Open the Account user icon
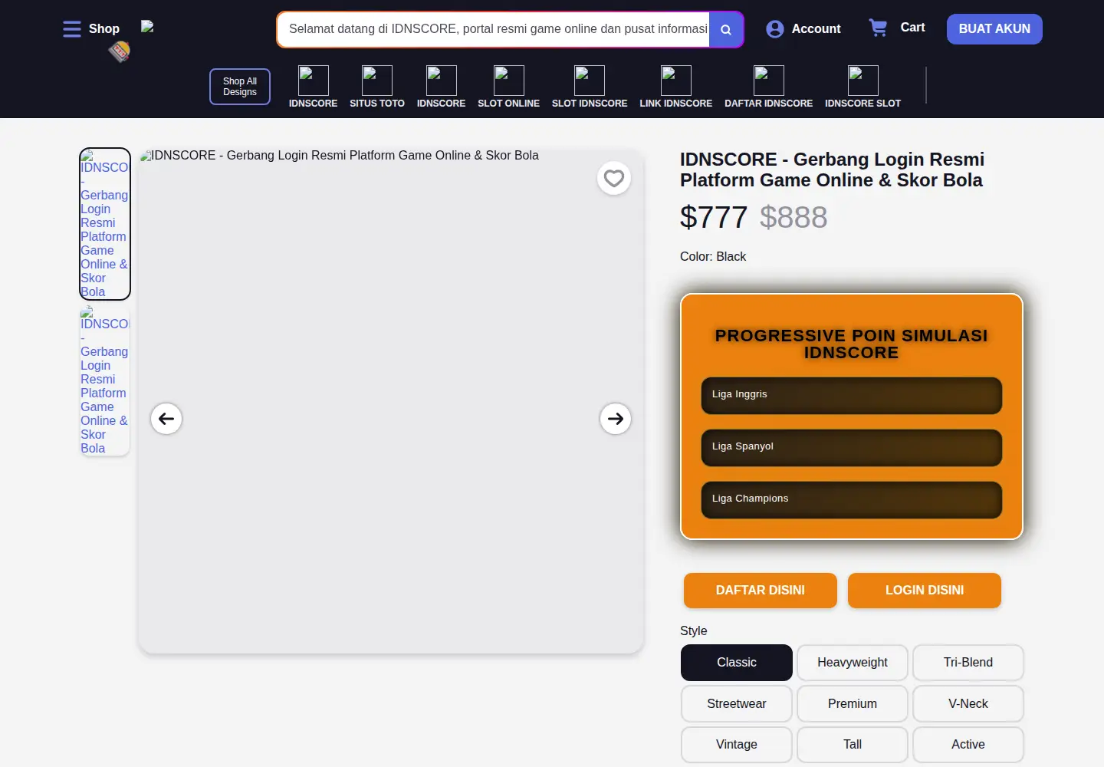The width and height of the screenshot is (1104, 767). point(775,29)
